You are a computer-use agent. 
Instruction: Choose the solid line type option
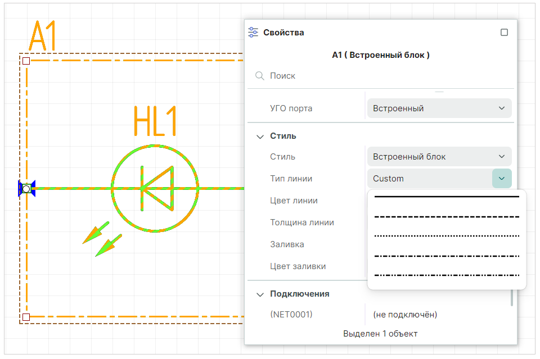(447, 197)
